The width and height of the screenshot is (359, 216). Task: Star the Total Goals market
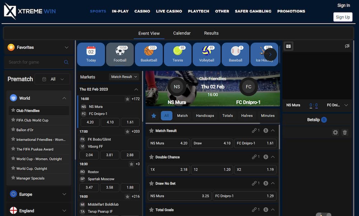[151, 210]
